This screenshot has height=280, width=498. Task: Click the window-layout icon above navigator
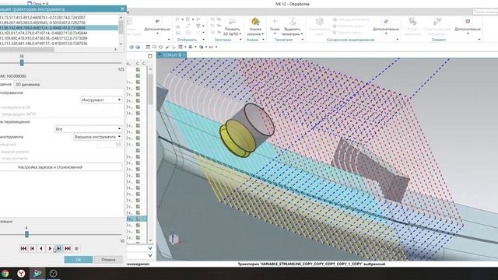coord(150,56)
